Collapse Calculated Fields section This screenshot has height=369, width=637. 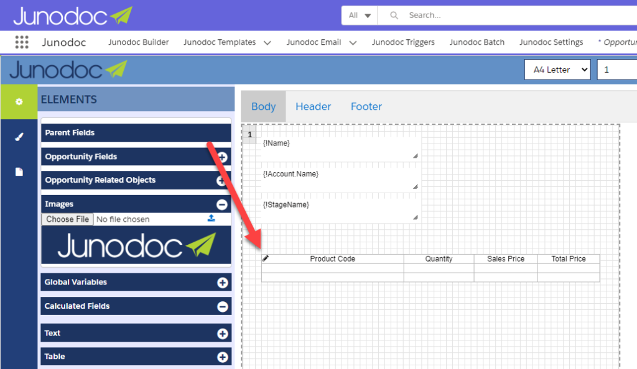point(222,306)
